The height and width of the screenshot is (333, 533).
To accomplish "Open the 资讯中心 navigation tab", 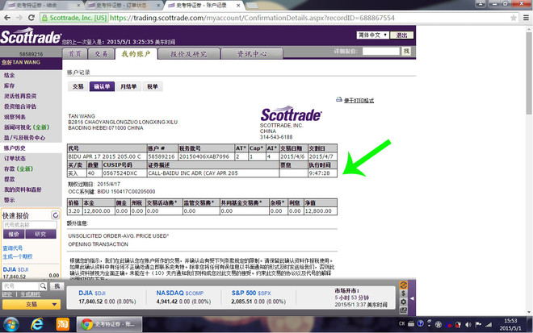I will (x=252, y=54).
